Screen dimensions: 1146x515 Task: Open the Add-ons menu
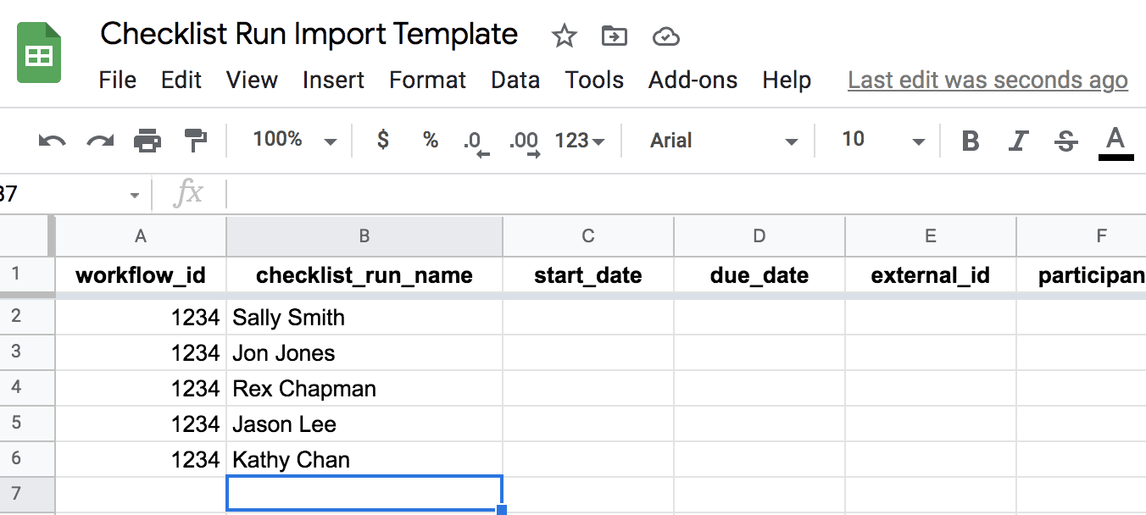(x=693, y=80)
